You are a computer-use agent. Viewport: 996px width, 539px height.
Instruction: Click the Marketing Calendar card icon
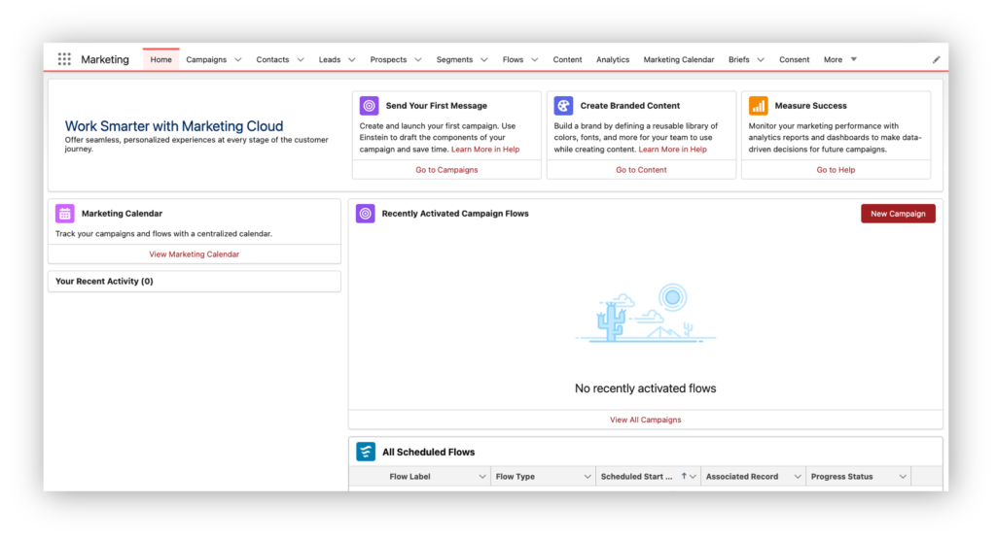click(x=65, y=214)
